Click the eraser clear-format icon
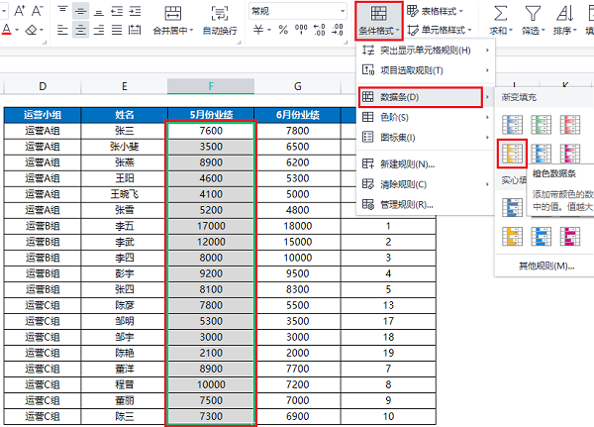The height and width of the screenshot is (427, 594). pyautogui.click(x=31, y=30)
